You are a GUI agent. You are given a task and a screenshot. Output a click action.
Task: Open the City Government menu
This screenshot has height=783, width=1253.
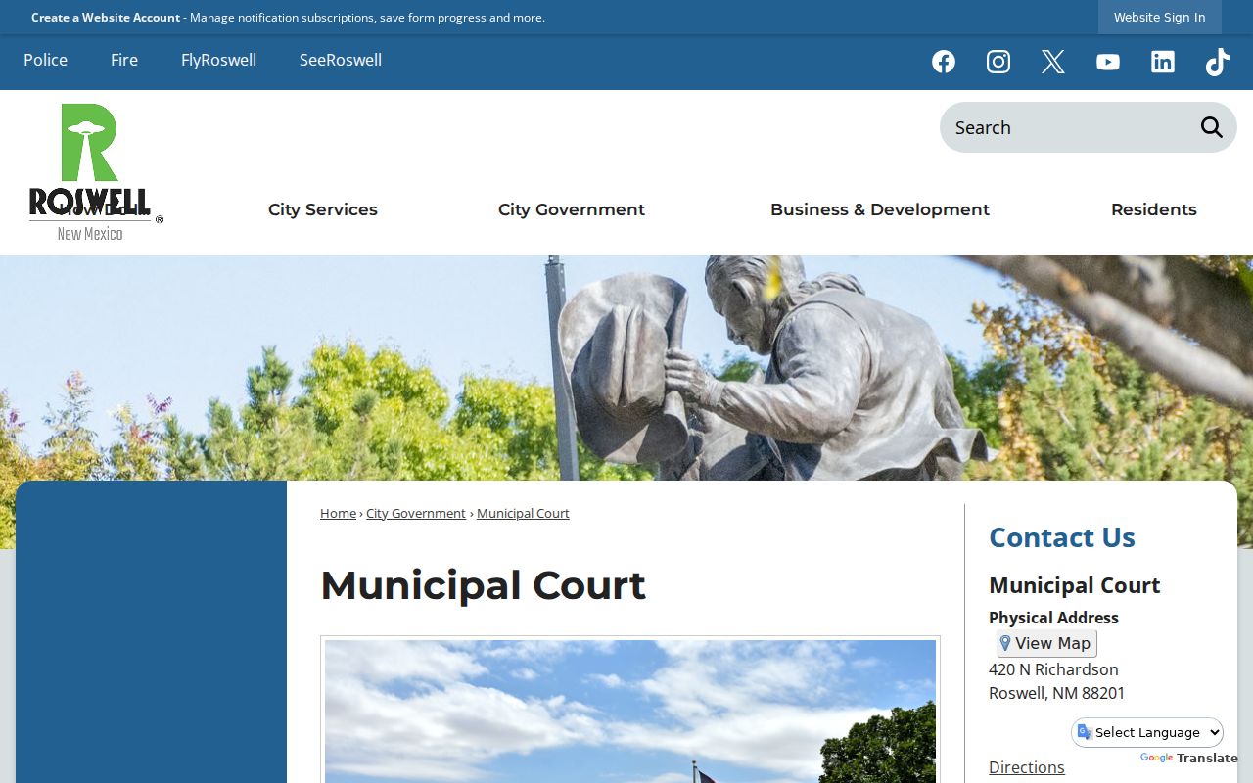[x=572, y=209]
